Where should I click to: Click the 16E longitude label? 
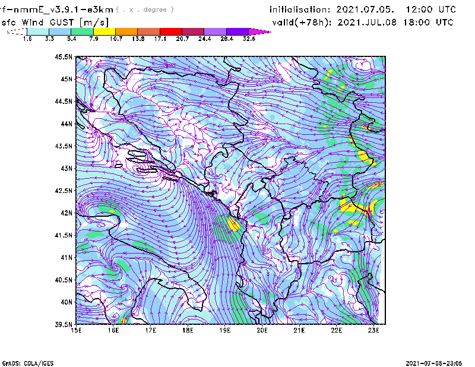tap(113, 330)
